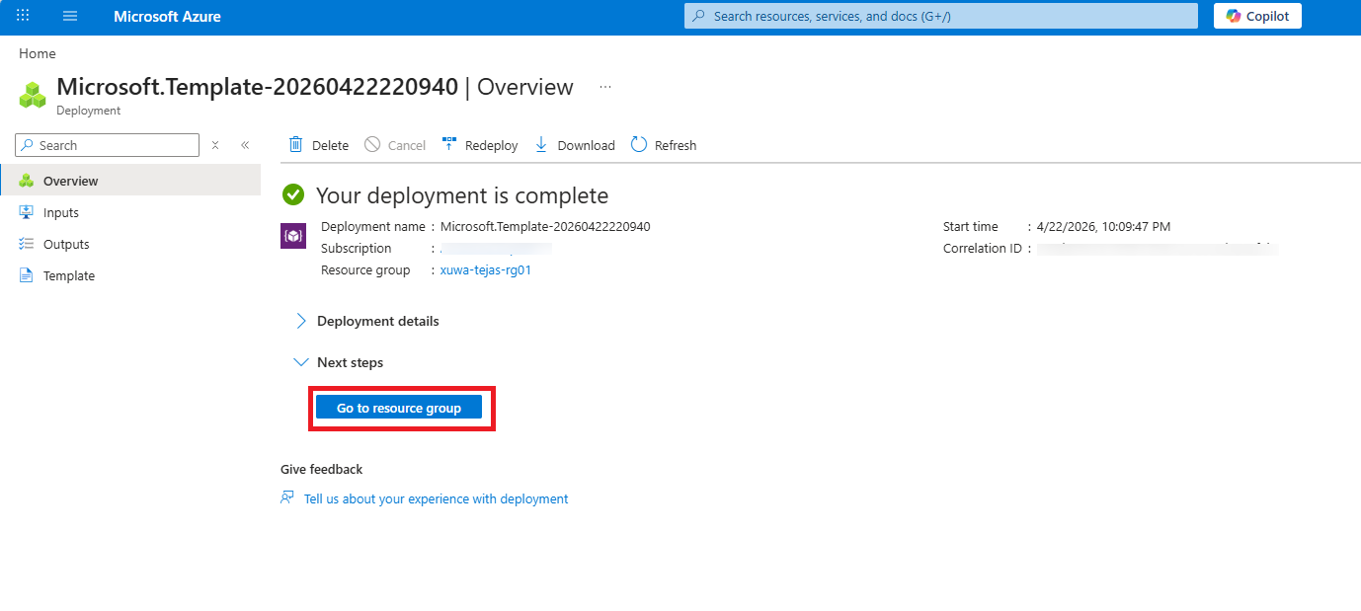Focus the left menu Search field
Viewport: 1361px width, 611px height.
pos(108,145)
